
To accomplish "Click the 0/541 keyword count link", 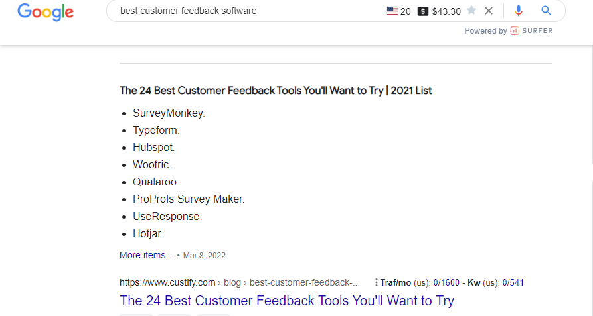I will pyautogui.click(x=513, y=282).
